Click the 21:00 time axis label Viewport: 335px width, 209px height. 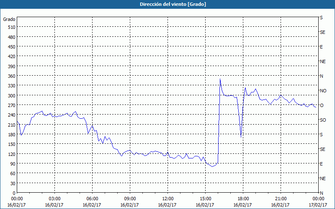[281, 199]
